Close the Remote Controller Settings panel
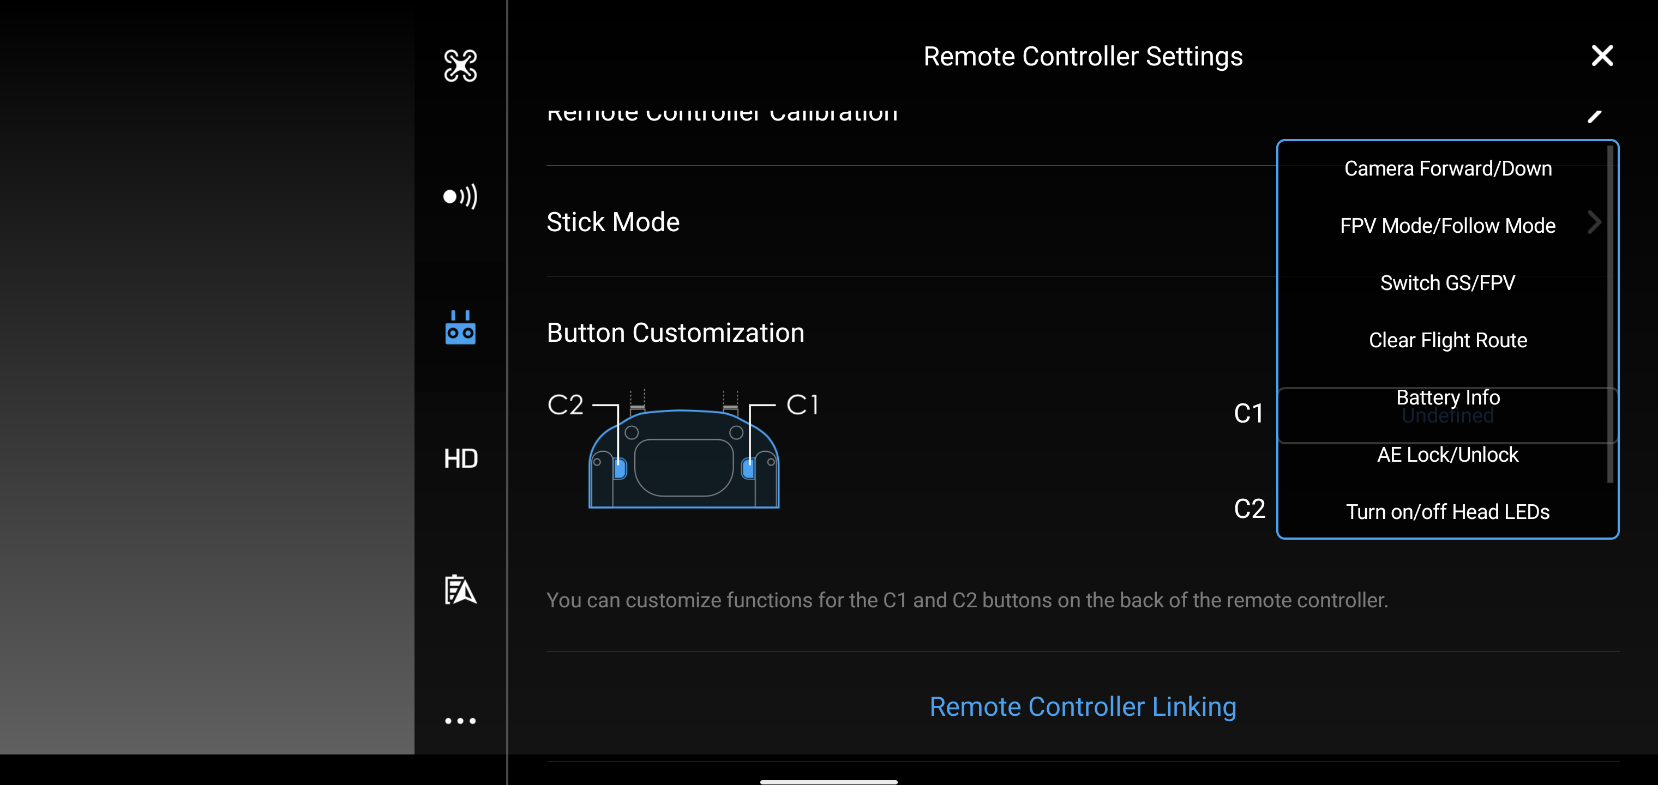1658x785 pixels. 1602,56
